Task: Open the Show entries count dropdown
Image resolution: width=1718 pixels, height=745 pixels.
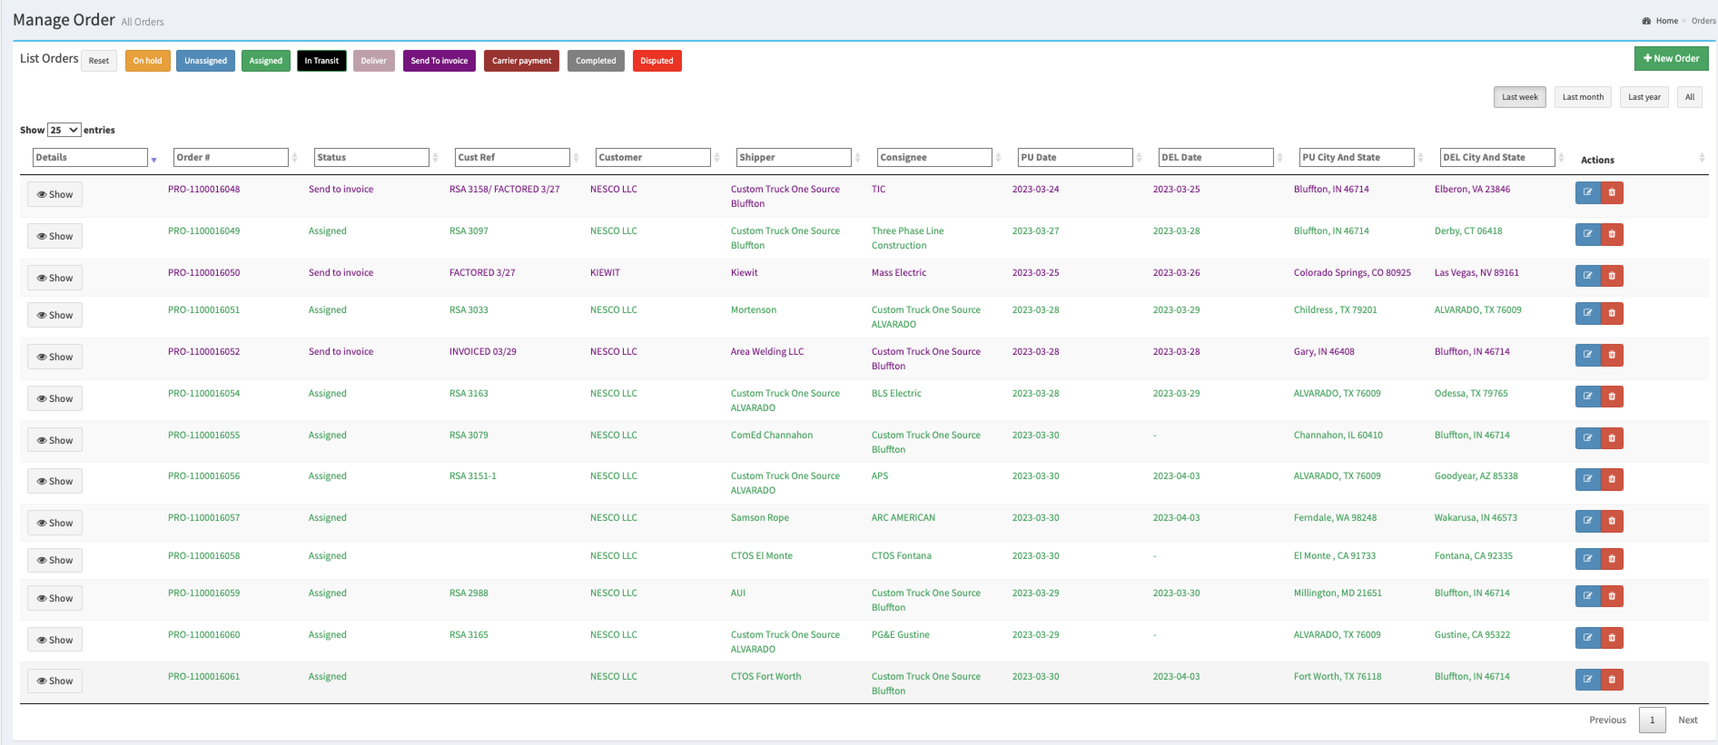Action: click(x=64, y=130)
